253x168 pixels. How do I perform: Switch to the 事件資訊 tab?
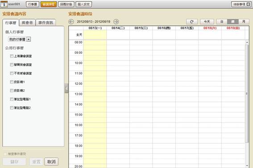46,23
